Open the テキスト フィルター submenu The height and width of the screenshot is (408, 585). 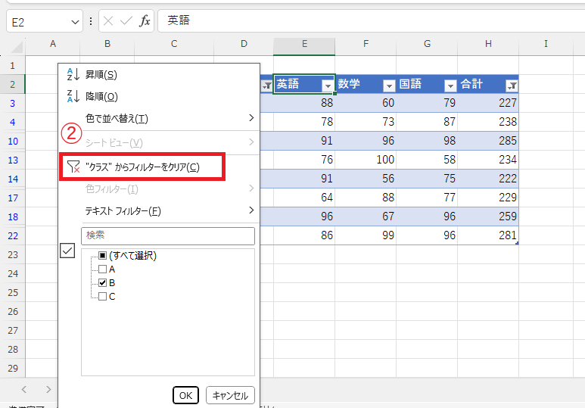[x=159, y=210]
